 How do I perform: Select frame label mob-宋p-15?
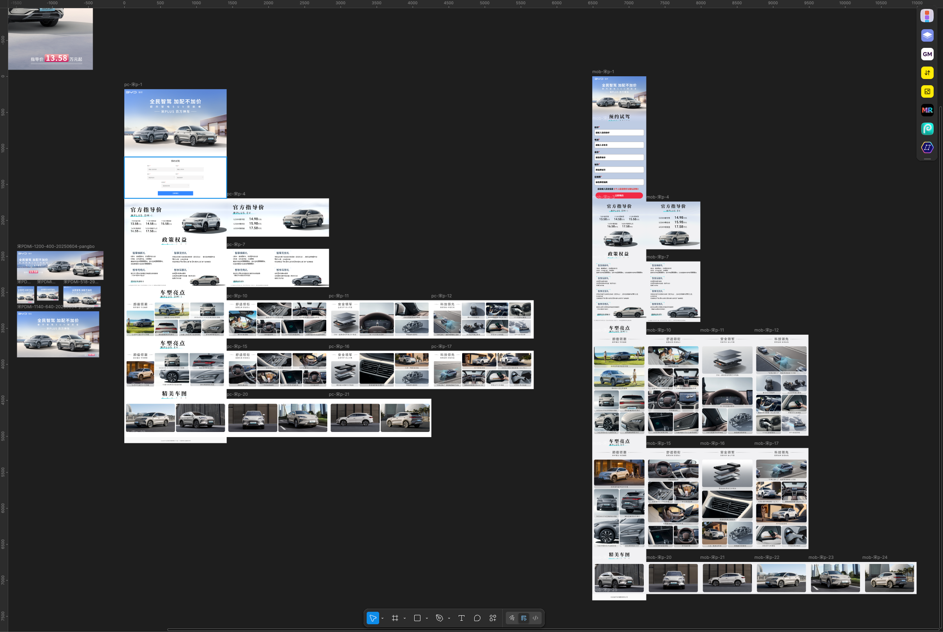point(659,443)
